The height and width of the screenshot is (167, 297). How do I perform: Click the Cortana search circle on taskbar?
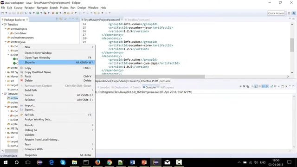tap(17, 162)
